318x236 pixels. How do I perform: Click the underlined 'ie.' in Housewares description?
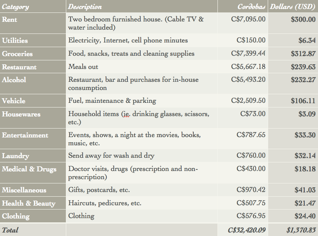[125, 114]
